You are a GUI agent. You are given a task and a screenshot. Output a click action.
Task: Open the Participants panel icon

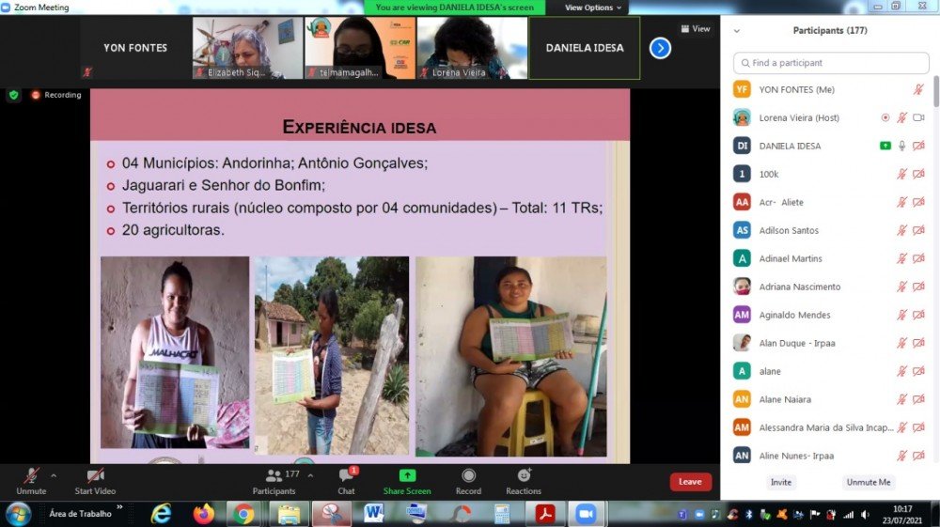pyautogui.click(x=274, y=476)
